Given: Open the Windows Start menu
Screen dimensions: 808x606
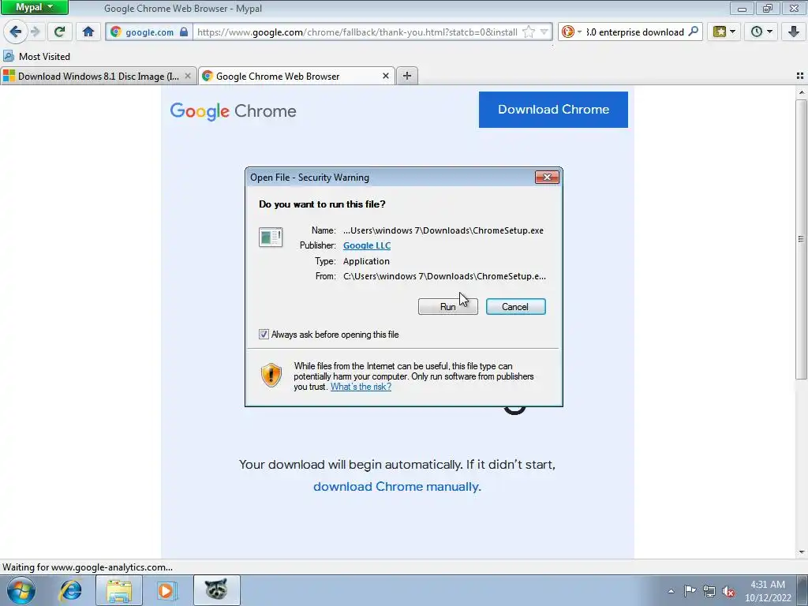Looking at the screenshot, I should (21, 590).
